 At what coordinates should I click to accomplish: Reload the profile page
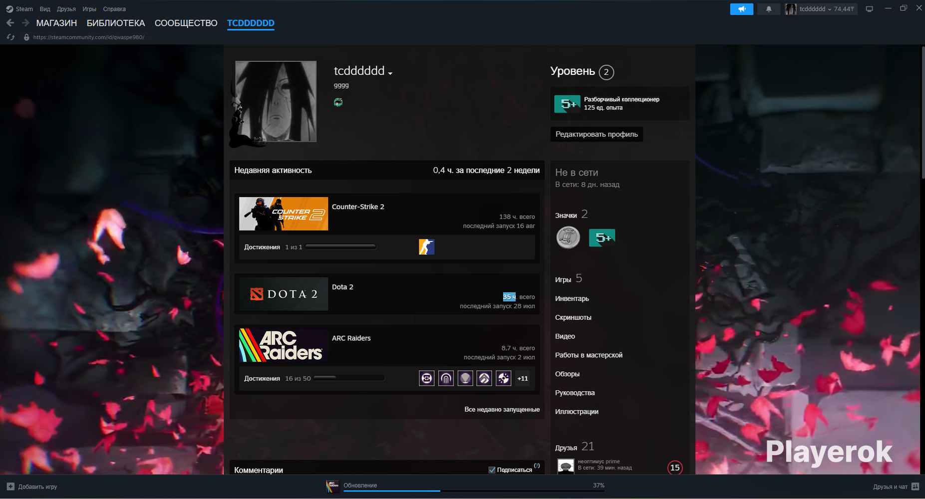click(x=10, y=37)
